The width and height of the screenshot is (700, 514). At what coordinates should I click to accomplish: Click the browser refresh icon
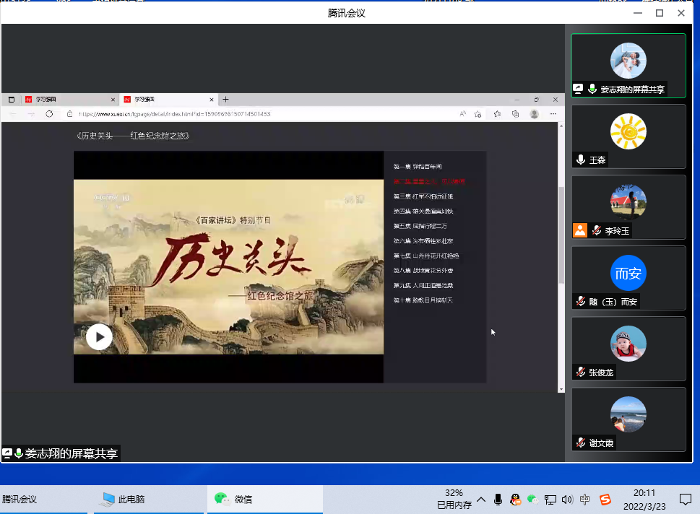tap(49, 114)
